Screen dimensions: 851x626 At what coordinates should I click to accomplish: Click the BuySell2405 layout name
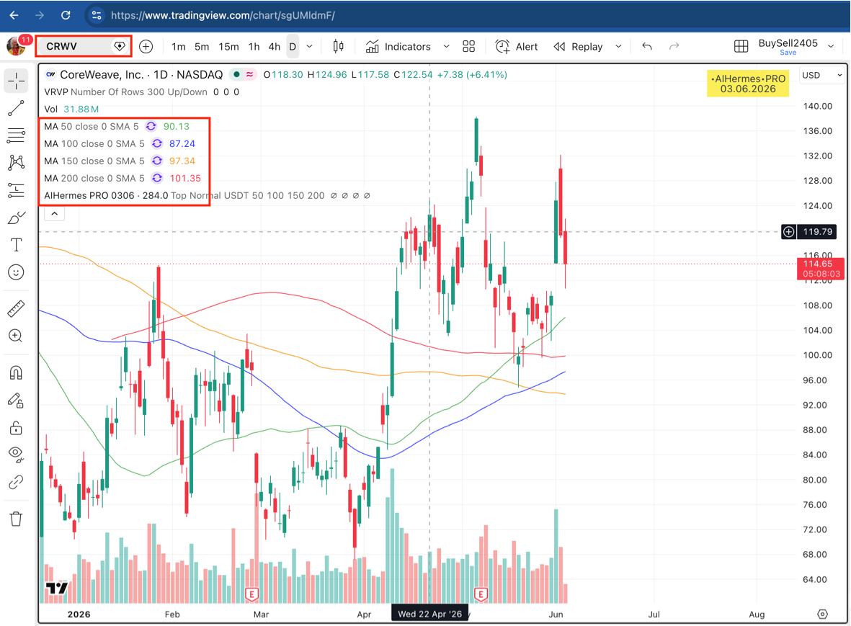coord(788,43)
